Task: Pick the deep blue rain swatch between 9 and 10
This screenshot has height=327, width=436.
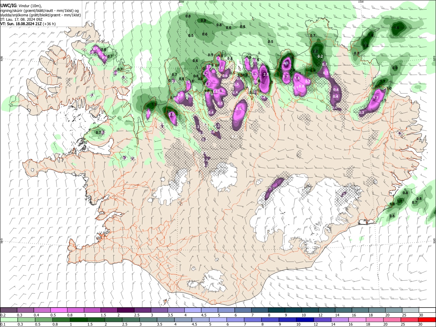Action: pos(287,320)
